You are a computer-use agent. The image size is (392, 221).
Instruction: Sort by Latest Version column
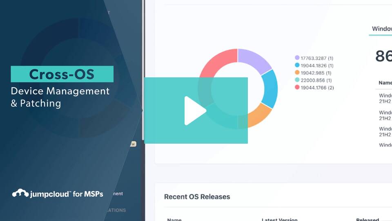click(x=279, y=219)
